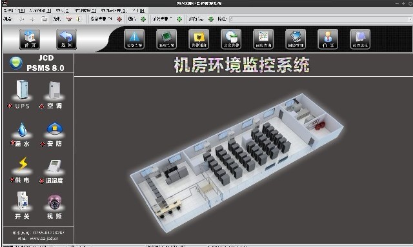Open the clock history alarm button
The image size is (413, 247).
[231, 39]
